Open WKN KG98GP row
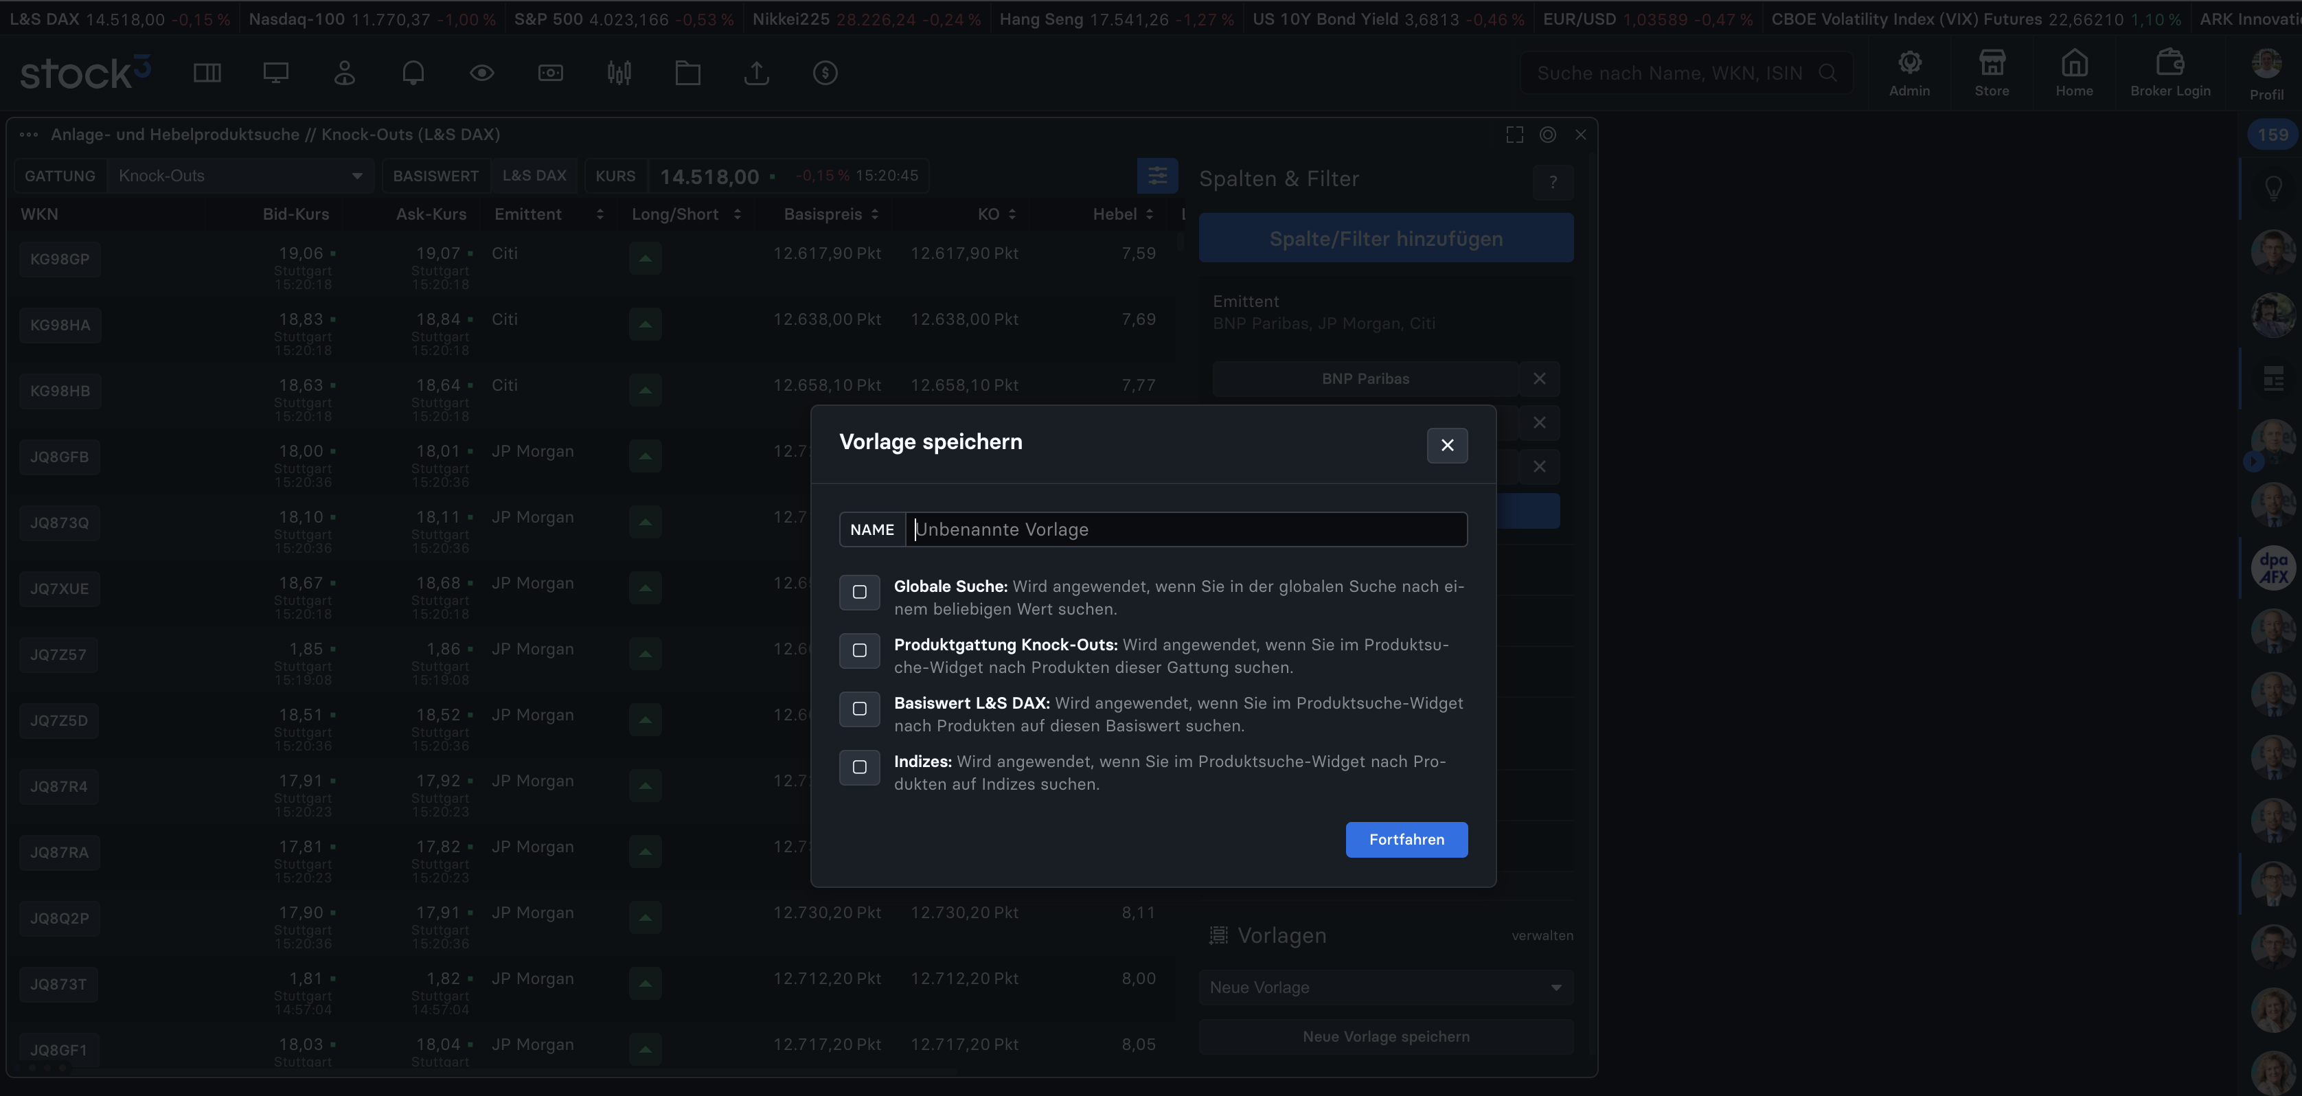The width and height of the screenshot is (2302, 1096). [x=60, y=260]
